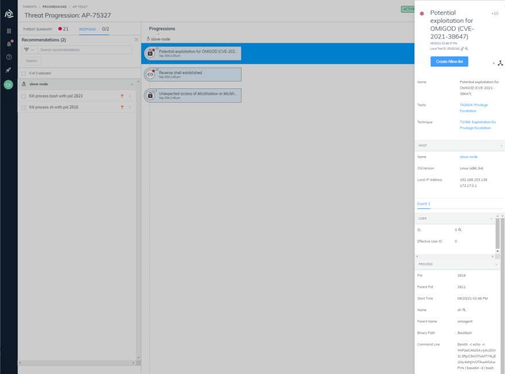Collapse the USER section chevron
Screen dimensions: 505x374
click(x=491, y=219)
